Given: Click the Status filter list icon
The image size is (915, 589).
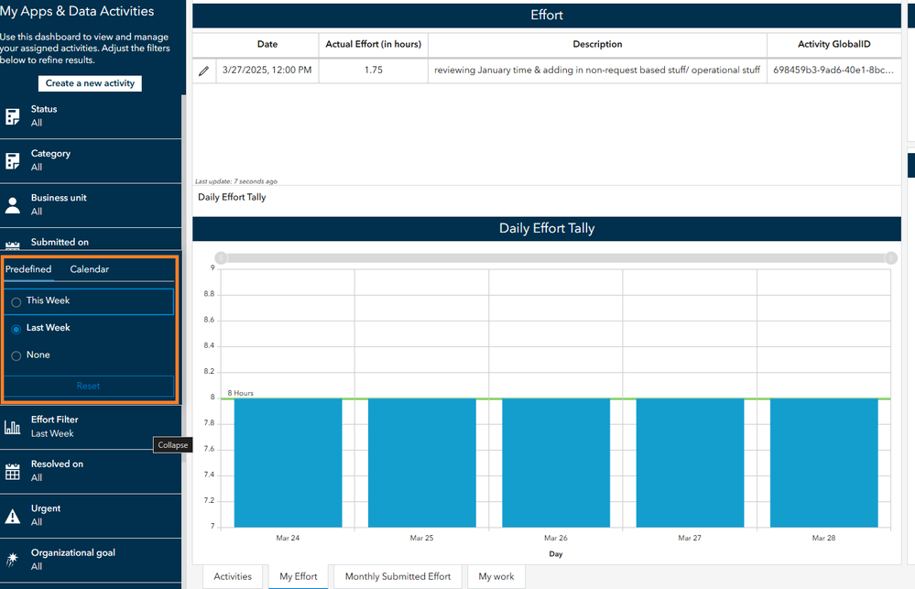Looking at the screenshot, I should [x=12, y=116].
